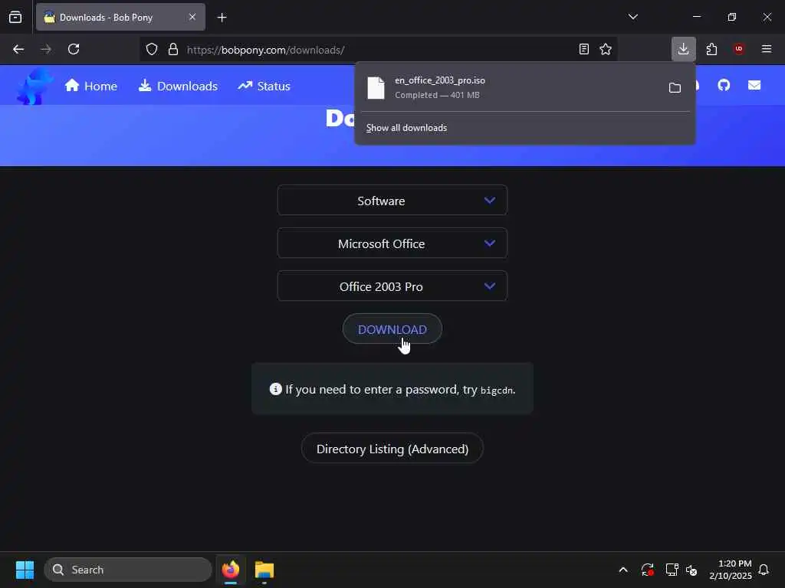
Task: Click the sync update tray icon
Action: pos(647,570)
